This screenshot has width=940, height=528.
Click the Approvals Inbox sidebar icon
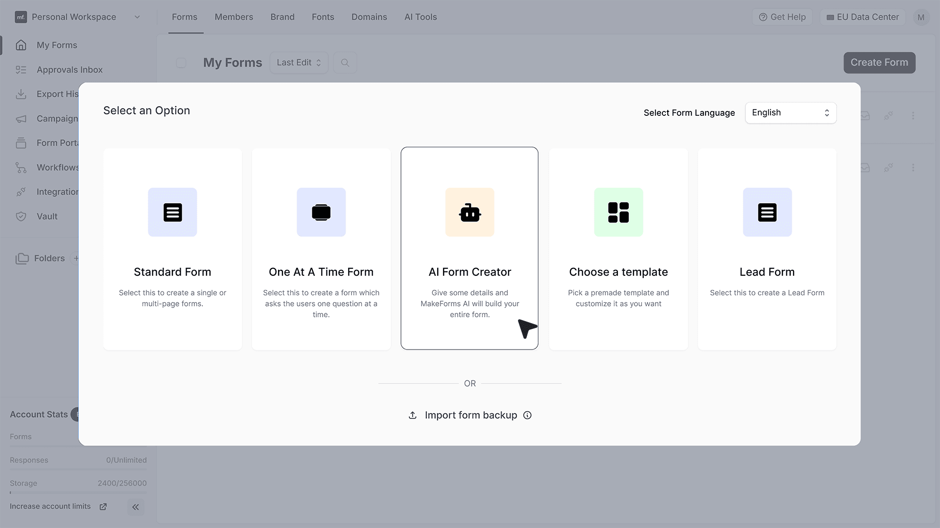coord(21,69)
